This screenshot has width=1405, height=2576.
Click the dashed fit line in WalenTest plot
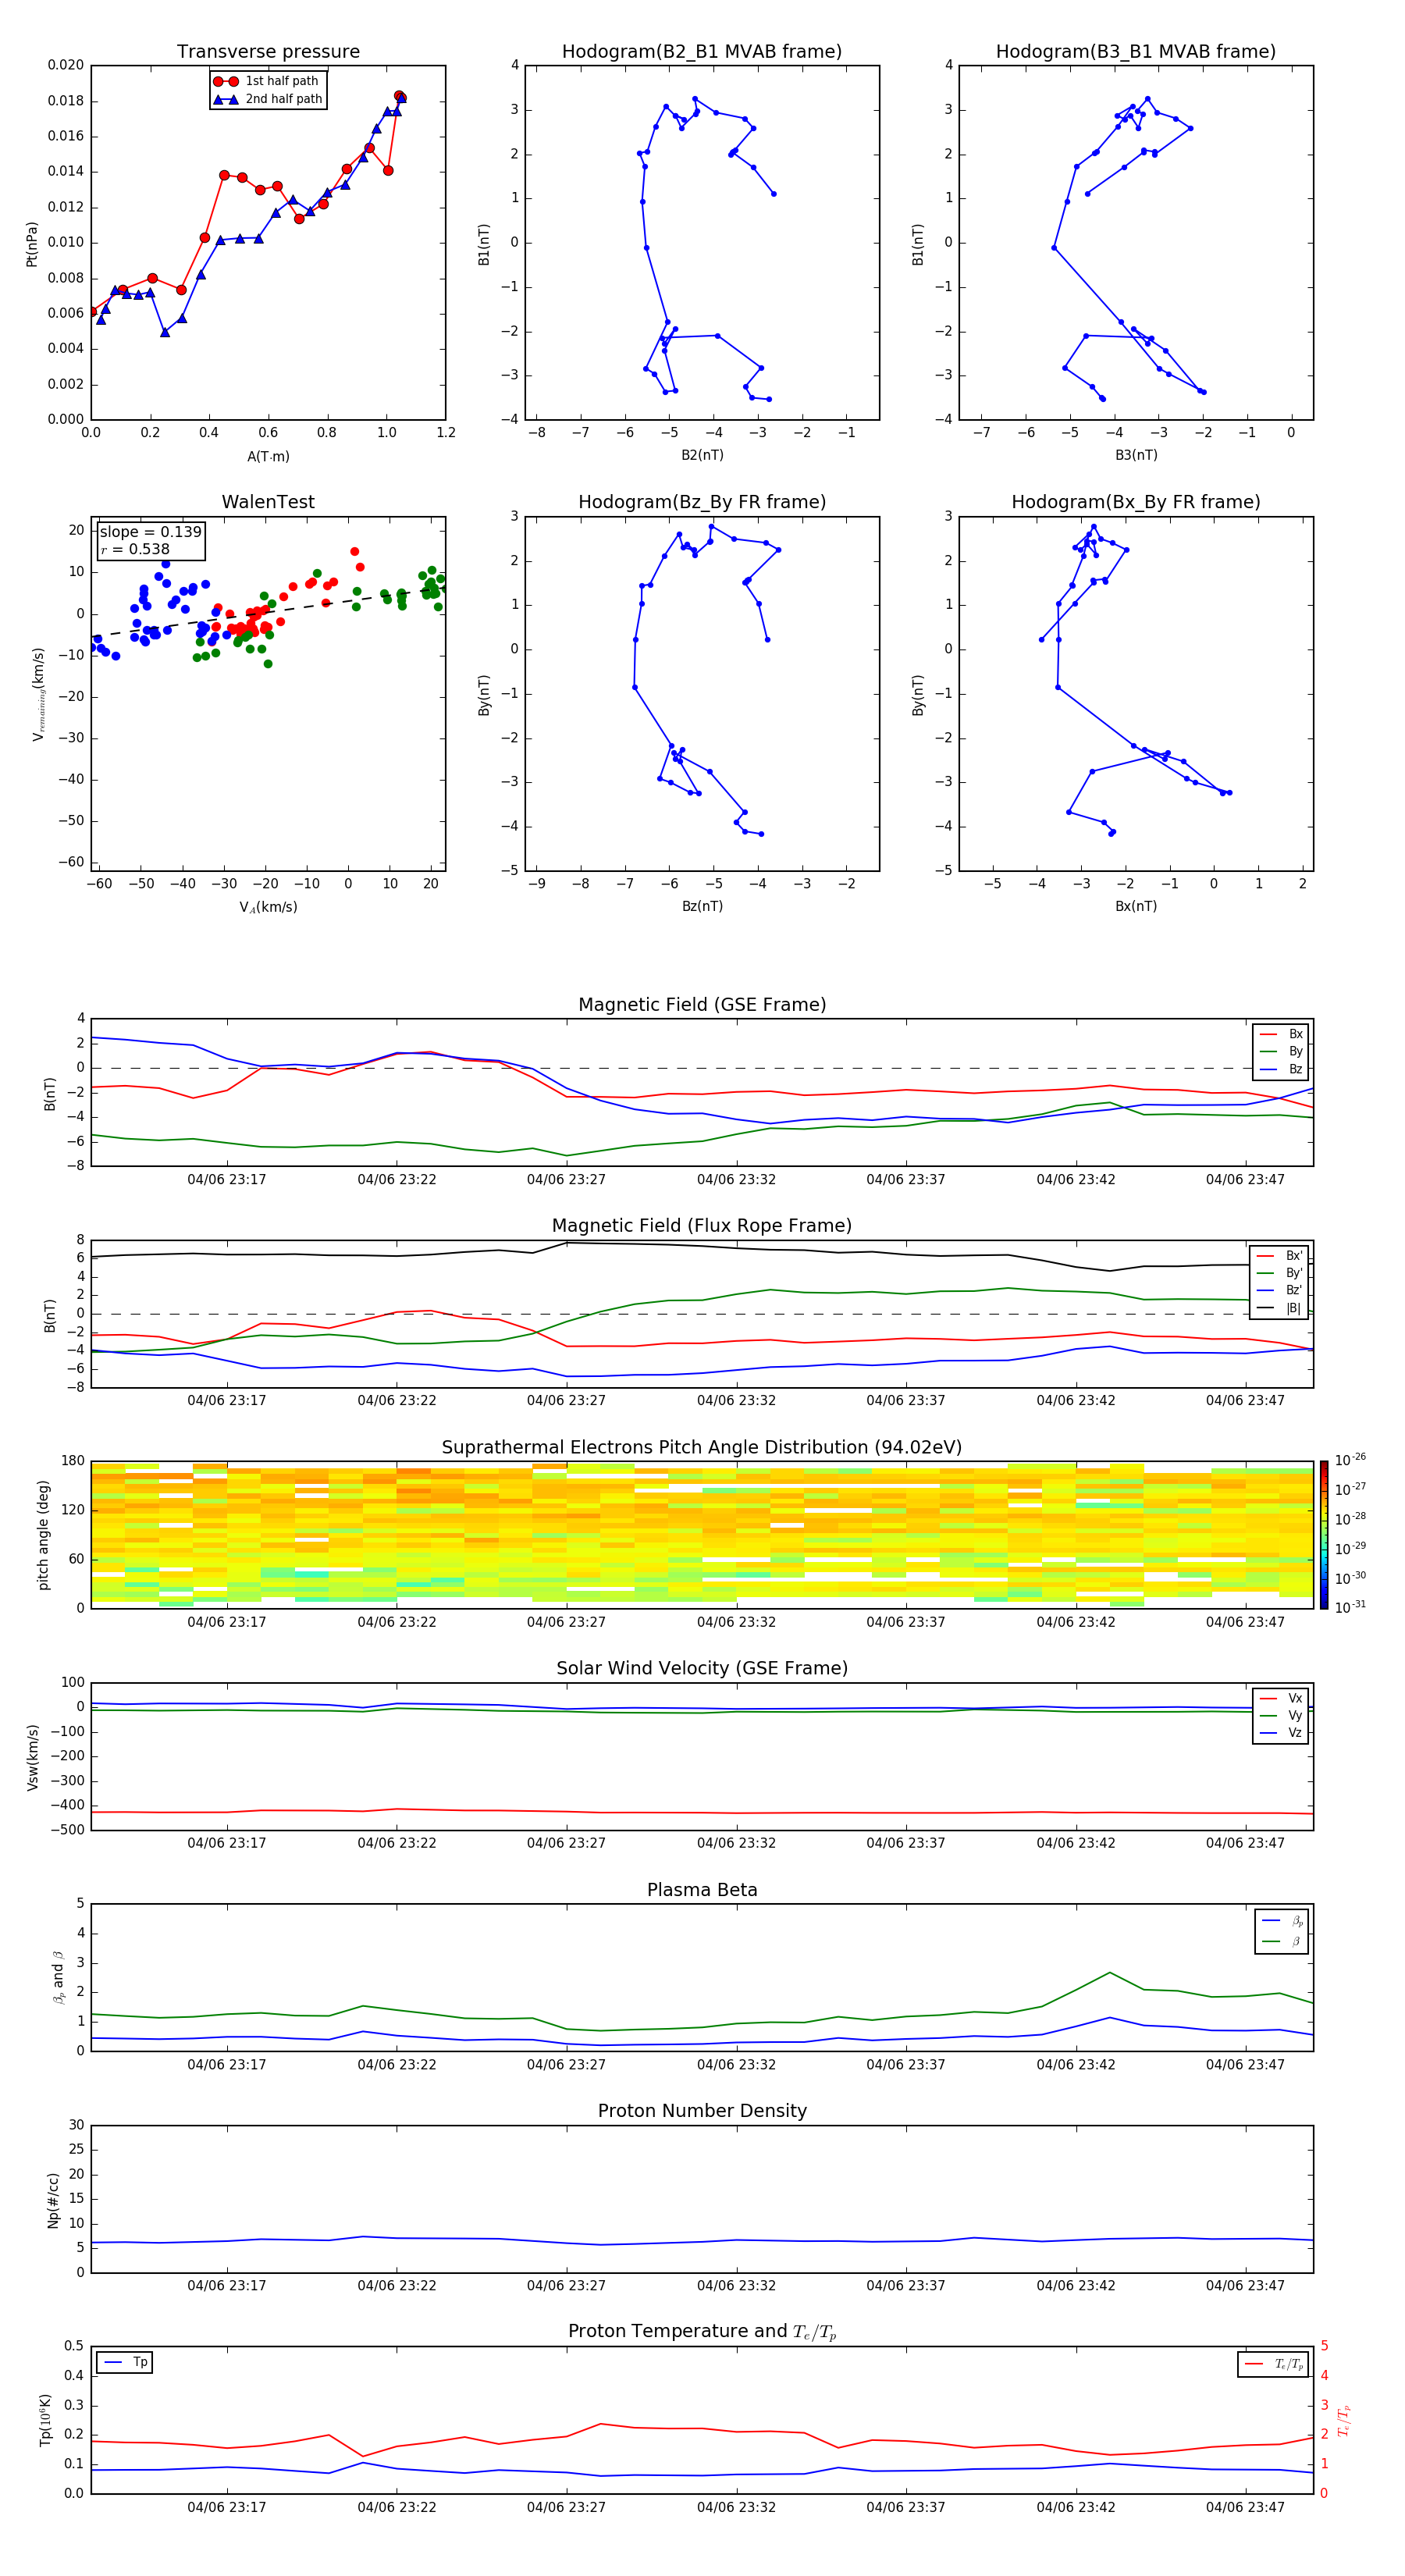[x=268, y=613]
